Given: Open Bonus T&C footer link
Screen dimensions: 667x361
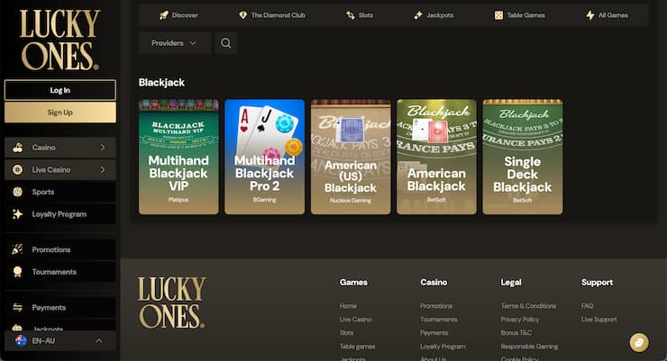Looking at the screenshot, I should (516, 333).
